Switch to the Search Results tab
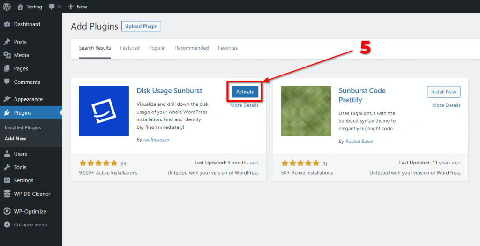The height and width of the screenshot is (246, 480). coord(95,48)
